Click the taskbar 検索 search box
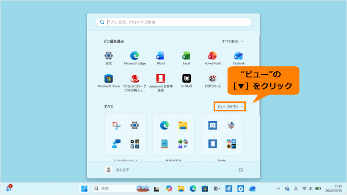347x195 pixels. coord(121,189)
